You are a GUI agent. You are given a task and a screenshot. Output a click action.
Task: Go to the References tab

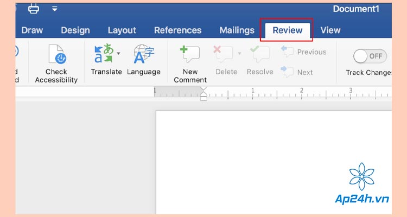tap(178, 30)
